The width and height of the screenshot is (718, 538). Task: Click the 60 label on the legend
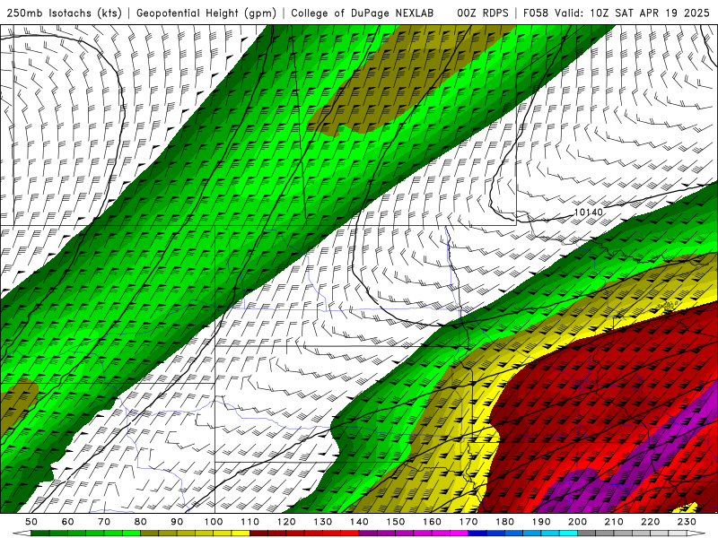pyautogui.click(x=68, y=522)
